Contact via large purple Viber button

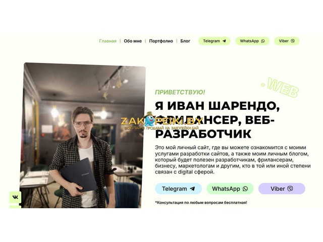282,189
